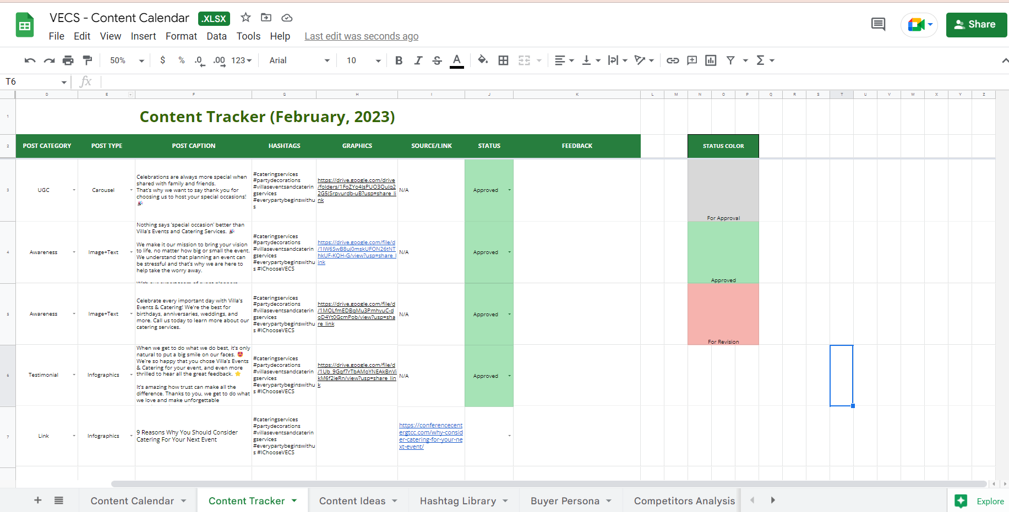1009x512 pixels.
Task: Click the Insert comment icon
Action: coord(692,60)
